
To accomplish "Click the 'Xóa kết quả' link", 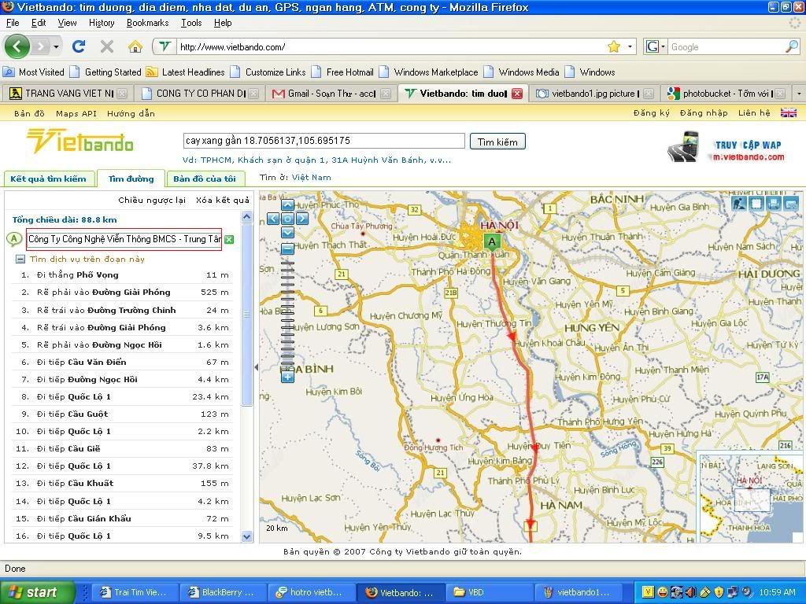I will click(223, 200).
